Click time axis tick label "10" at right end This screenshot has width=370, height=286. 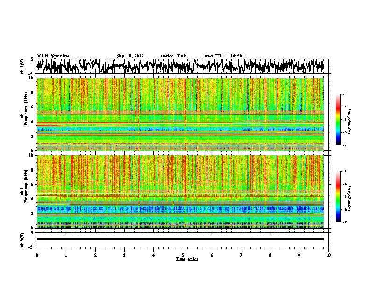coord(328,255)
